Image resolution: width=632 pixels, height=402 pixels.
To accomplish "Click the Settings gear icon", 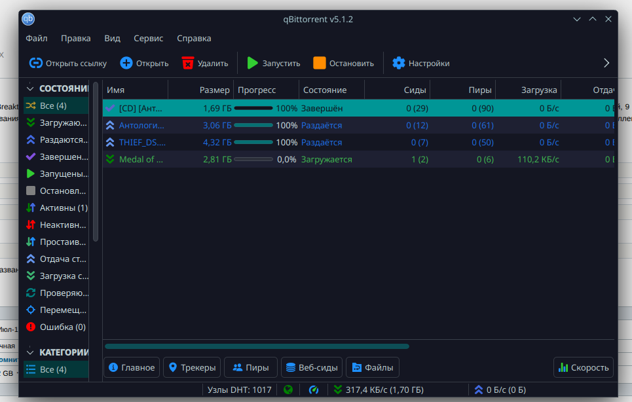I will tap(399, 64).
